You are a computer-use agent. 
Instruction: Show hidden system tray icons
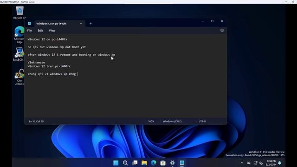click(242, 163)
